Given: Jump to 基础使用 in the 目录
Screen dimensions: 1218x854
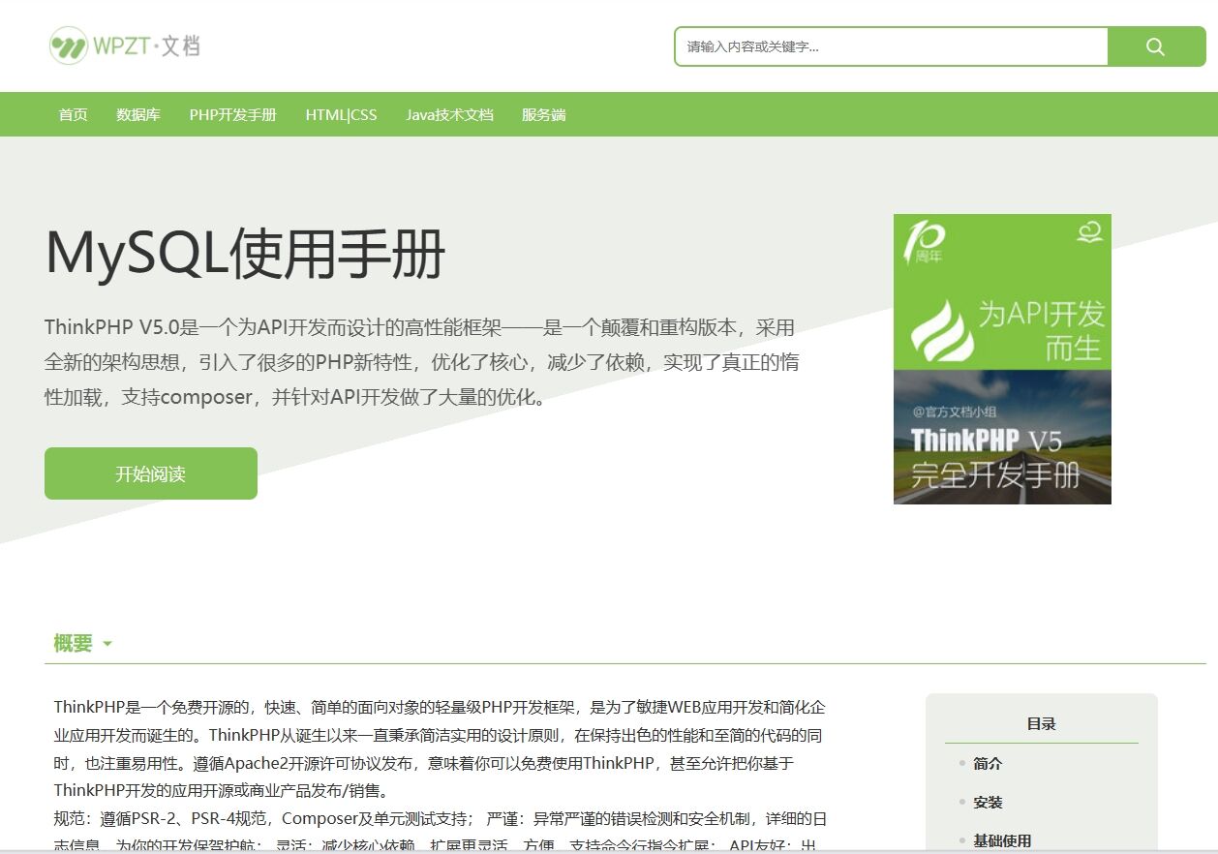Looking at the screenshot, I should (x=1002, y=841).
